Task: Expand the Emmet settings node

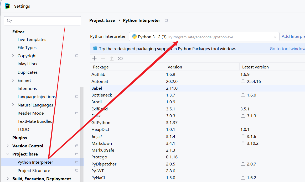Action: pos(13,81)
